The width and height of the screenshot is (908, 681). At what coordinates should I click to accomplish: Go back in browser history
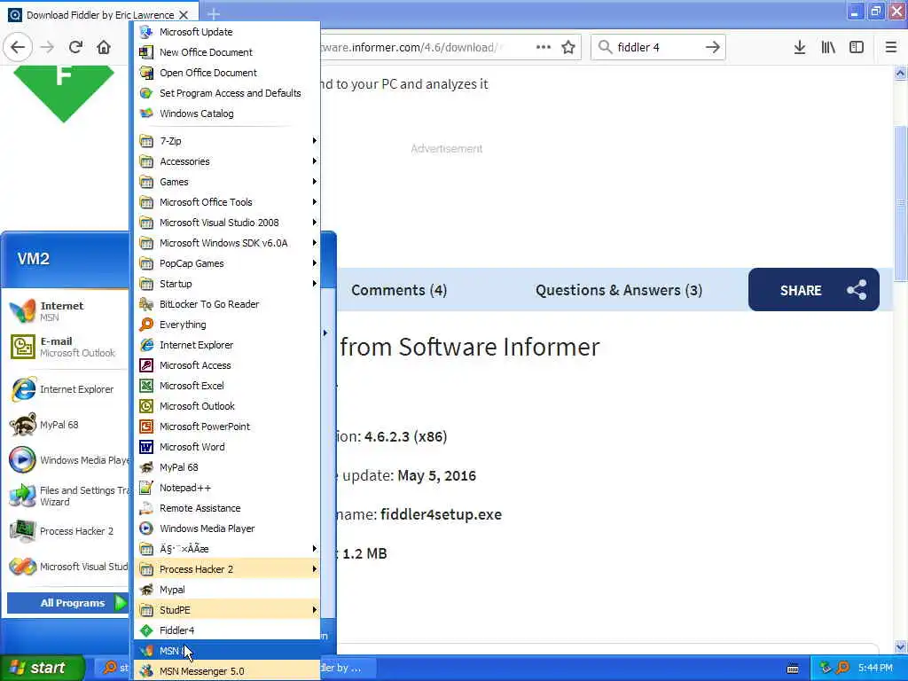point(18,47)
